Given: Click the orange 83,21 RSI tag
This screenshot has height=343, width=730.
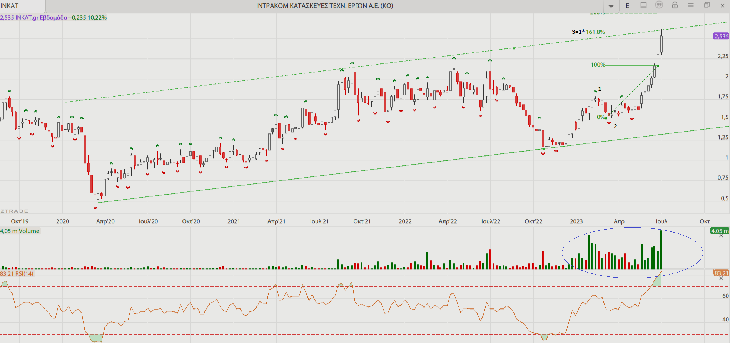Looking at the screenshot, I should point(721,273).
